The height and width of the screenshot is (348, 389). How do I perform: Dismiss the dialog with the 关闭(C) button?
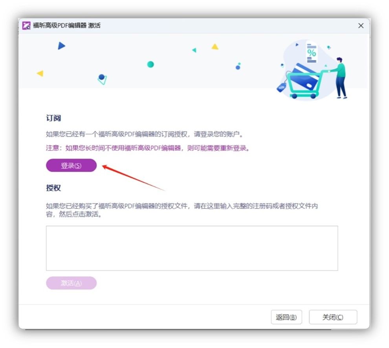click(x=333, y=317)
